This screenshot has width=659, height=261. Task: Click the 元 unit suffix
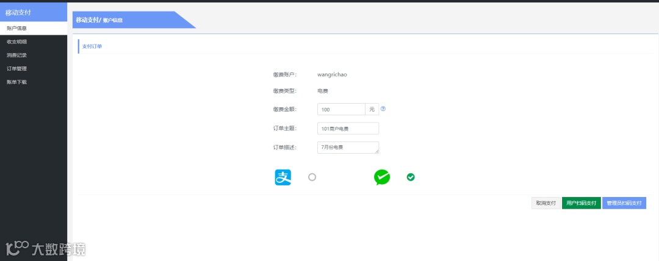click(372, 109)
